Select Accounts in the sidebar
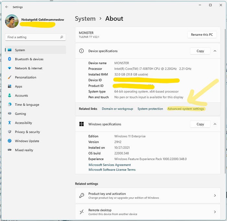This screenshot has width=227, height=221. tap(21, 96)
